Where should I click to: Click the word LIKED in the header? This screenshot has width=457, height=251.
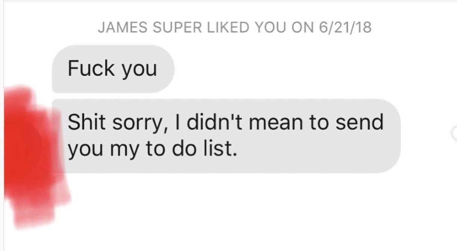click(228, 27)
